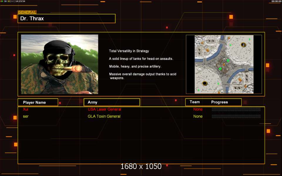
Task: Click ser's loading progress bar
Action: point(236,116)
